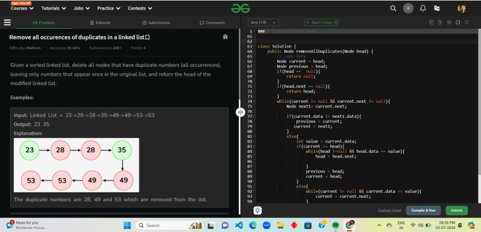Open Microsoft Store from taskbar
Viewport: 481px width, 232px height.
(308, 225)
